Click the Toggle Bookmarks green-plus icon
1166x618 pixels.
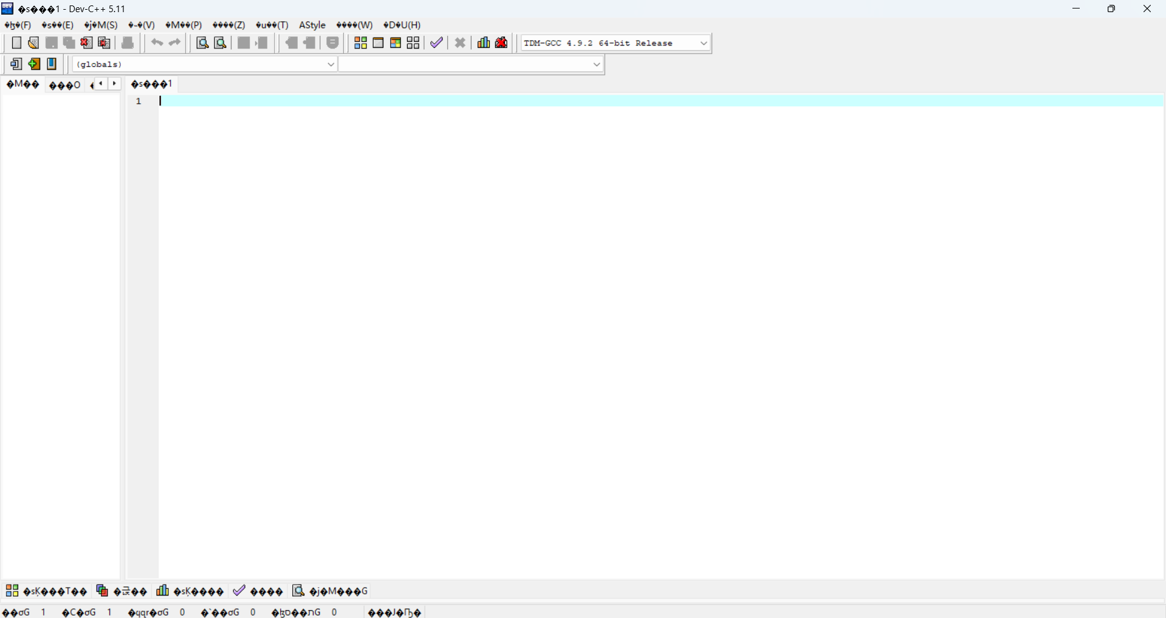pyautogui.click(x=34, y=64)
